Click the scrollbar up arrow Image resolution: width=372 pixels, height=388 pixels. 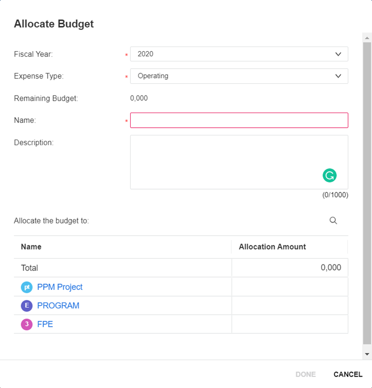(x=367, y=38)
